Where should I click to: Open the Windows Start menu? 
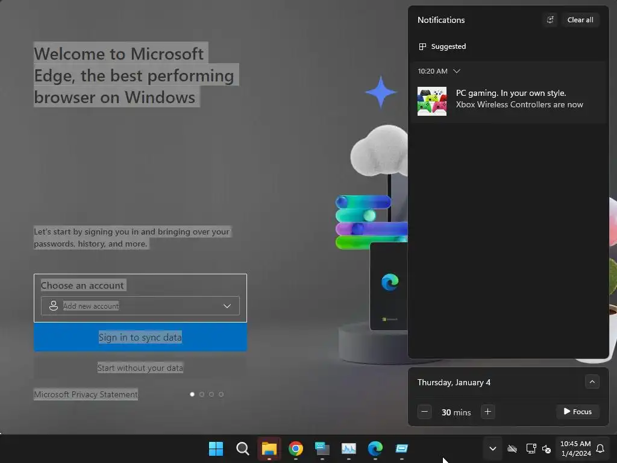(x=216, y=449)
